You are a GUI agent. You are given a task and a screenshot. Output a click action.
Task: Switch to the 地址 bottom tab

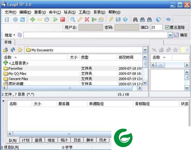tap(51, 140)
